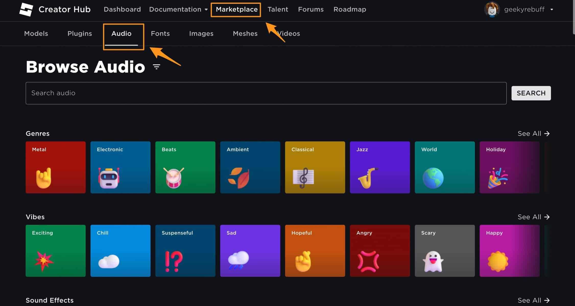Focus the Search audio input field
The image size is (575, 306).
pos(266,93)
